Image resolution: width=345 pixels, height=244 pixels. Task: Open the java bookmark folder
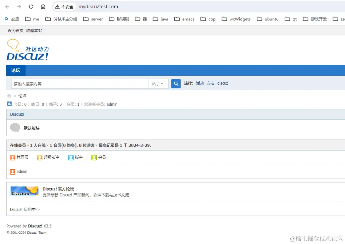[160, 19]
